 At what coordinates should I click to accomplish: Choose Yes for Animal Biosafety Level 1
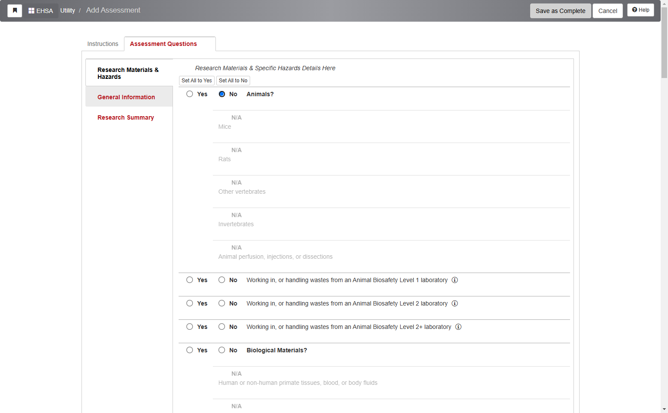point(189,280)
